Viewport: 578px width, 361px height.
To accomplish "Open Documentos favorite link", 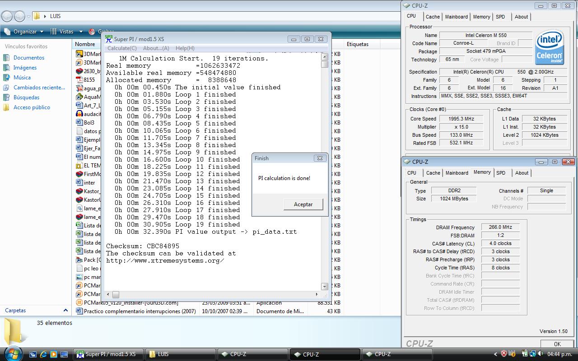I will (29, 58).
